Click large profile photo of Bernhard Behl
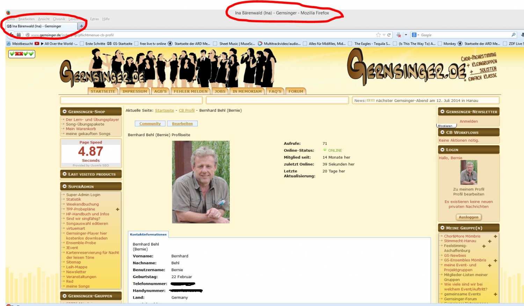The width and height of the screenshot is (524, 306). [x=201, y=182]
